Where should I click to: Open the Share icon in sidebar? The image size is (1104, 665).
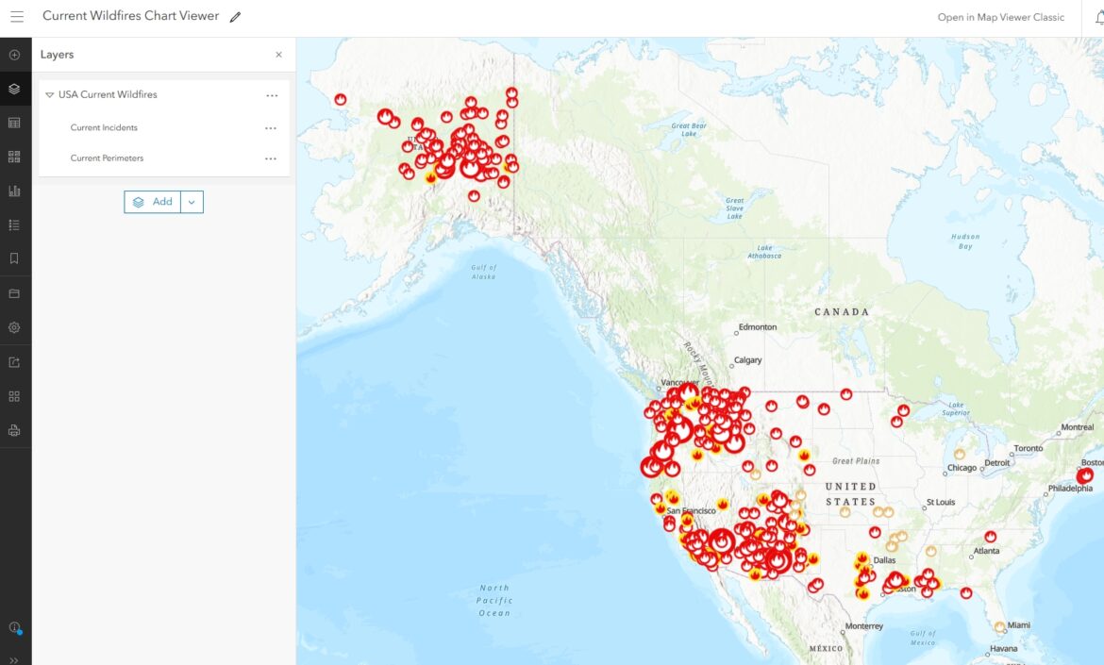tap(14, 361)
